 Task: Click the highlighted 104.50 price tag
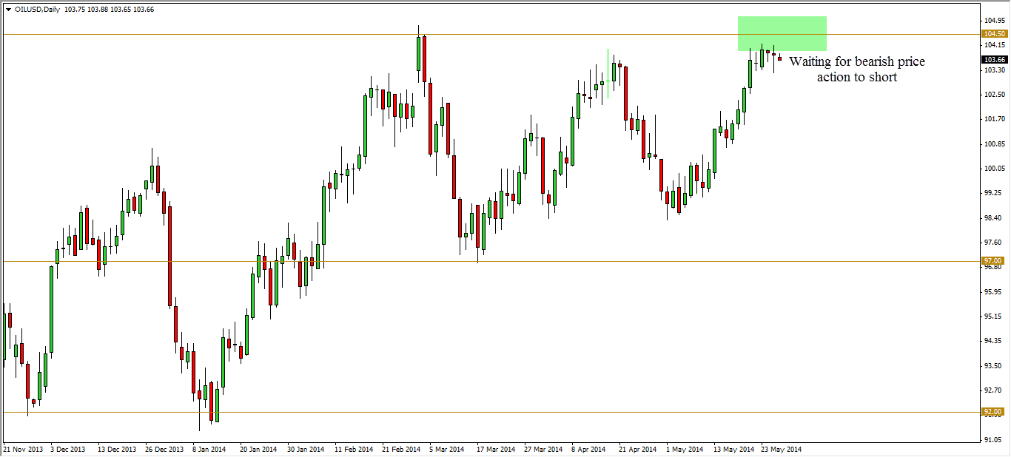[x=993, y=34]
